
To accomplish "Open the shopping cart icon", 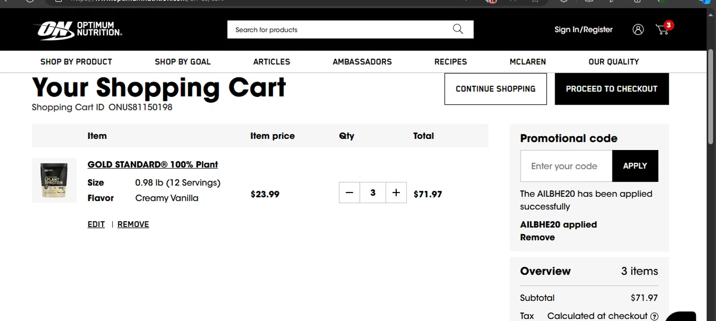I will [663, 30].
